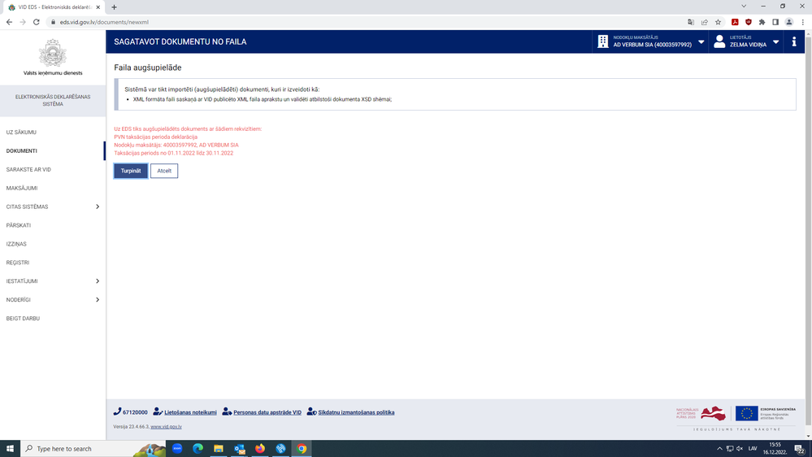812x457 pixels.
Task: Click the taskbar search box
Action: (x=93, y=449)
